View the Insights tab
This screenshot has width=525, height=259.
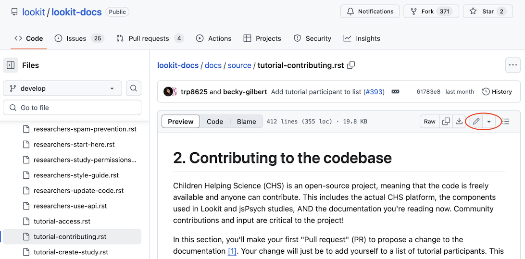362,38
